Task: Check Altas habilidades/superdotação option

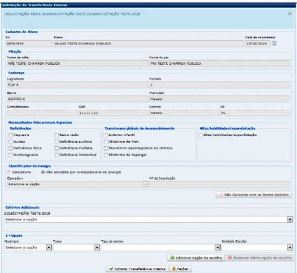Action: point(200,135)
